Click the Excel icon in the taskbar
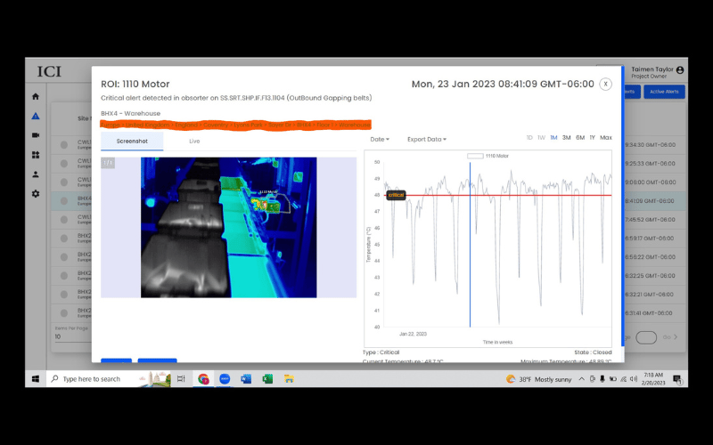 click(x=267, y=379)
